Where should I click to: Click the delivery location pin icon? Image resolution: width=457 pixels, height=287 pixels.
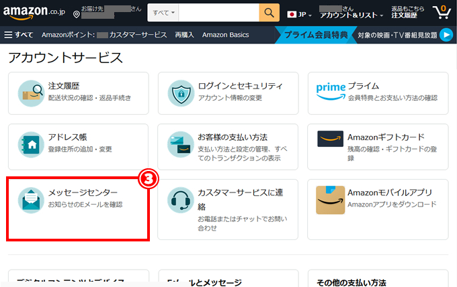point(77,14)
